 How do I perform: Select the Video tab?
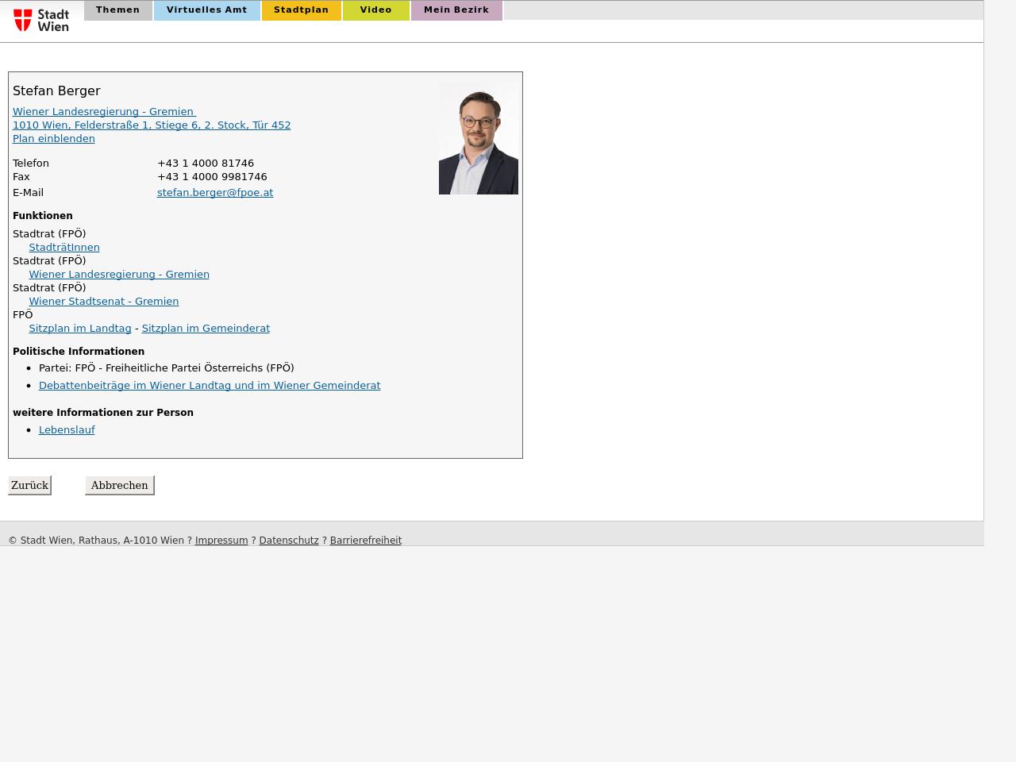(x=375, y=10)
